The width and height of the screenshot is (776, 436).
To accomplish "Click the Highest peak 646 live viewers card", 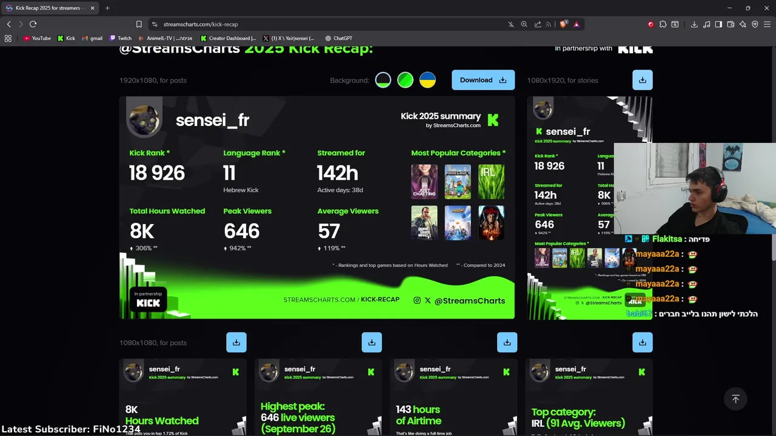I will (x=318, y=397).
